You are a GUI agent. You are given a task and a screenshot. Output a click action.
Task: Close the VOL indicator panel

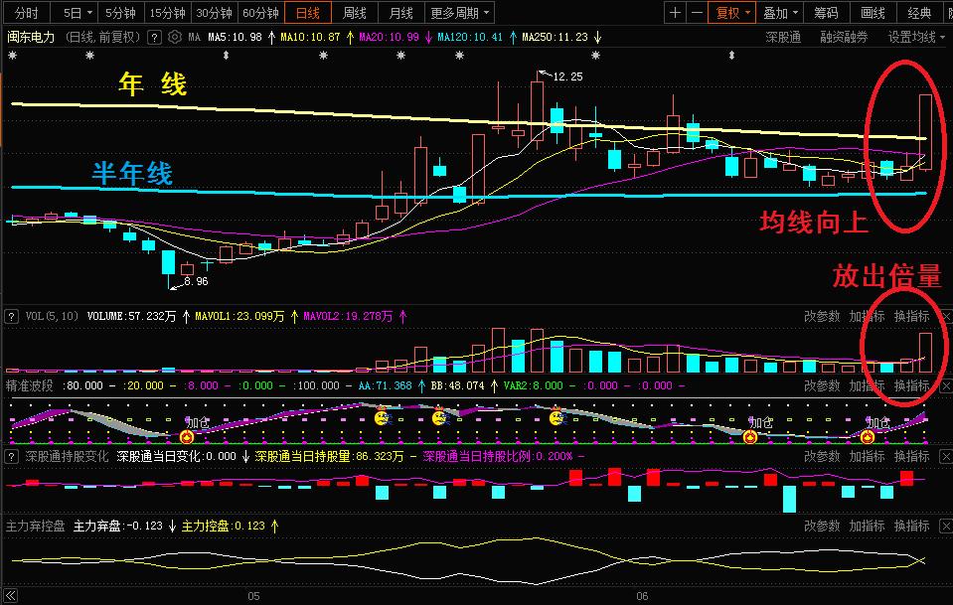(945, 317)
